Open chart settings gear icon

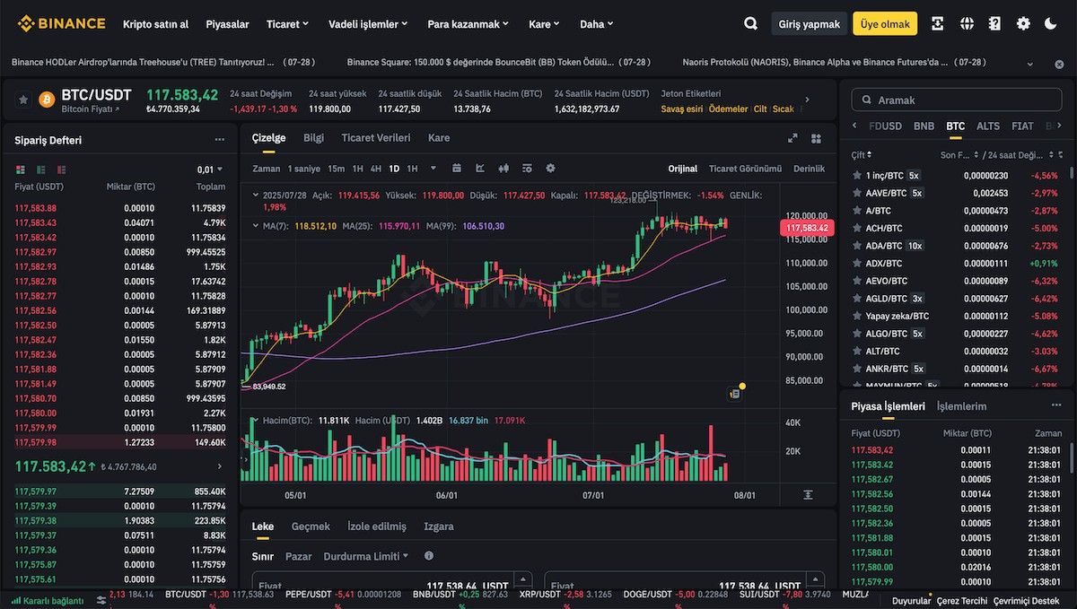click(x=550, y=168)
